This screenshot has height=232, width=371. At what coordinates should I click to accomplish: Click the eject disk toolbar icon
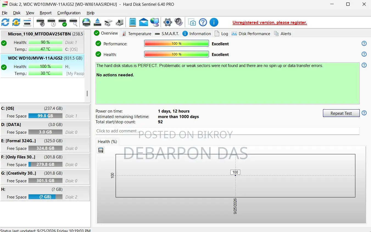[x=97, y=22]
